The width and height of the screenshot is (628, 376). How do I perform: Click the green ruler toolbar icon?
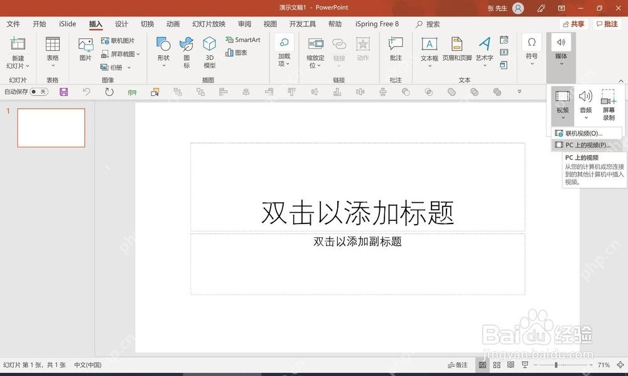tap(132, 92)
